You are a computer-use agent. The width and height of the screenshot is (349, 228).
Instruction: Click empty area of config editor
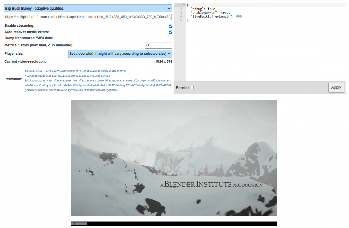click(x=259, y=51)
